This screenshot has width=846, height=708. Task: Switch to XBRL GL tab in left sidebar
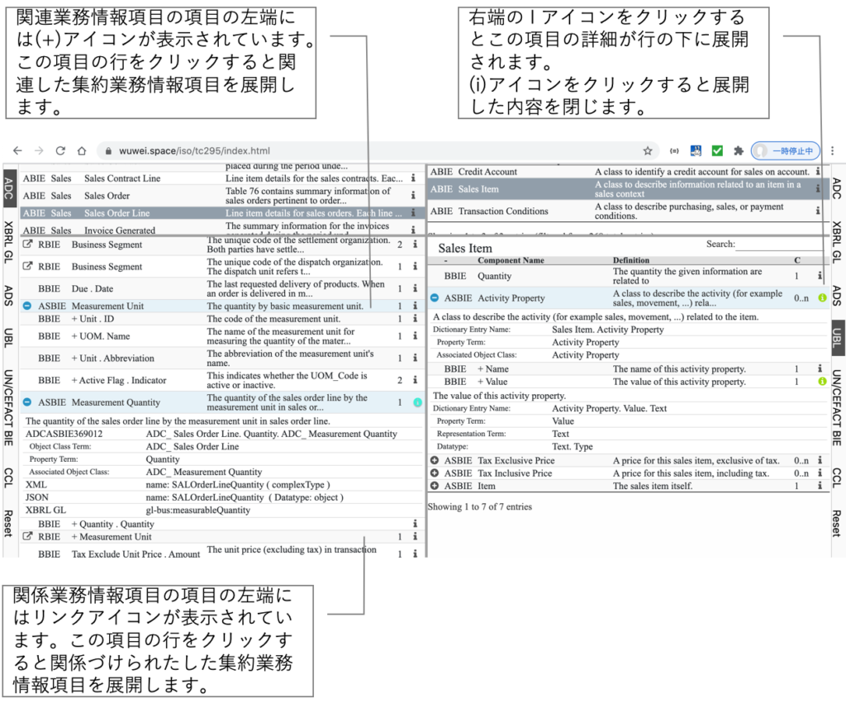point(8,242)
